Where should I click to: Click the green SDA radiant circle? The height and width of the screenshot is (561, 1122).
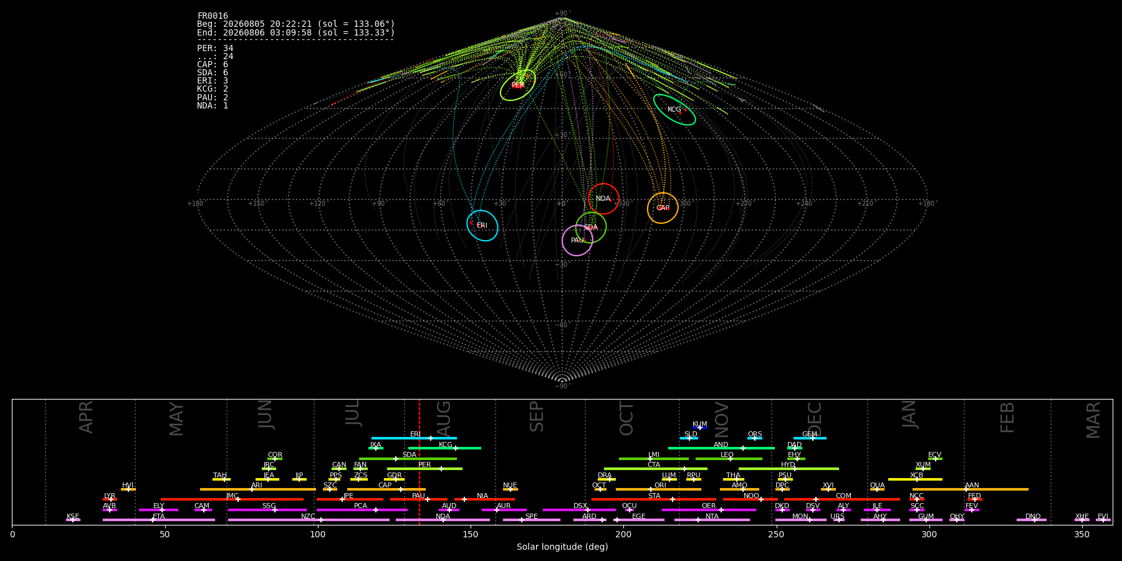tap(591, 227)
